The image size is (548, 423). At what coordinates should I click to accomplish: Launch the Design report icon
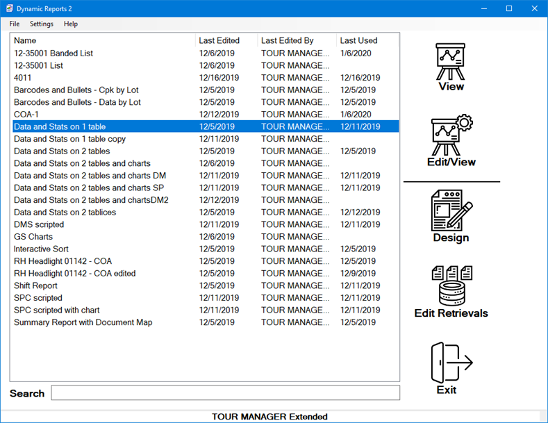pyautogui.click(x=451, y=210)
